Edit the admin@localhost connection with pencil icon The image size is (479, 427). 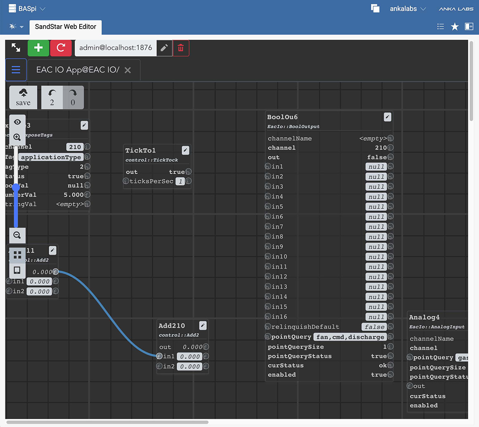pos(164,48)
